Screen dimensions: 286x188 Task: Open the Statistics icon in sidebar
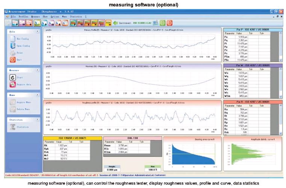tap(12, 127)
